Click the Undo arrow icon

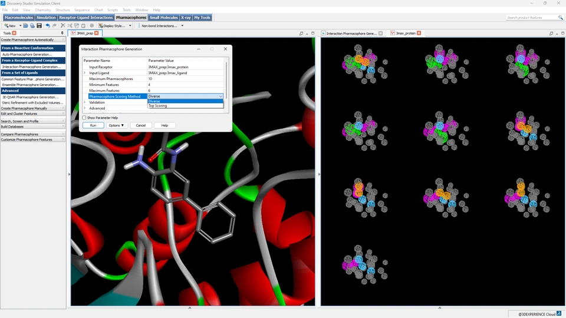48,25
